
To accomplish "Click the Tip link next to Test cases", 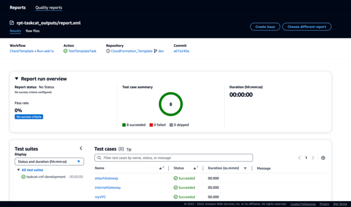I will (129, 149).
